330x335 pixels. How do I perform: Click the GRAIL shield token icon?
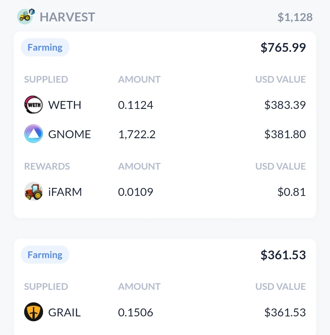coord(33,312)
